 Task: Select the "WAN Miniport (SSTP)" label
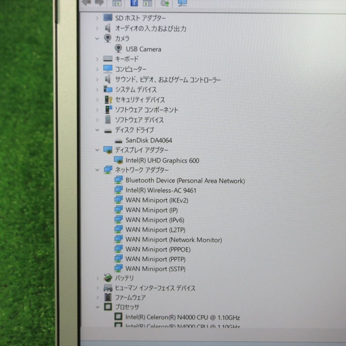pos(155,268)
